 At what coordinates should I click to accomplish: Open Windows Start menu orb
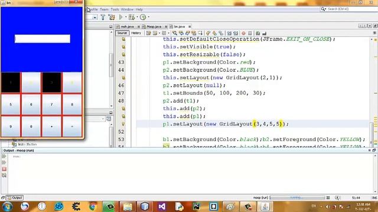7,207
